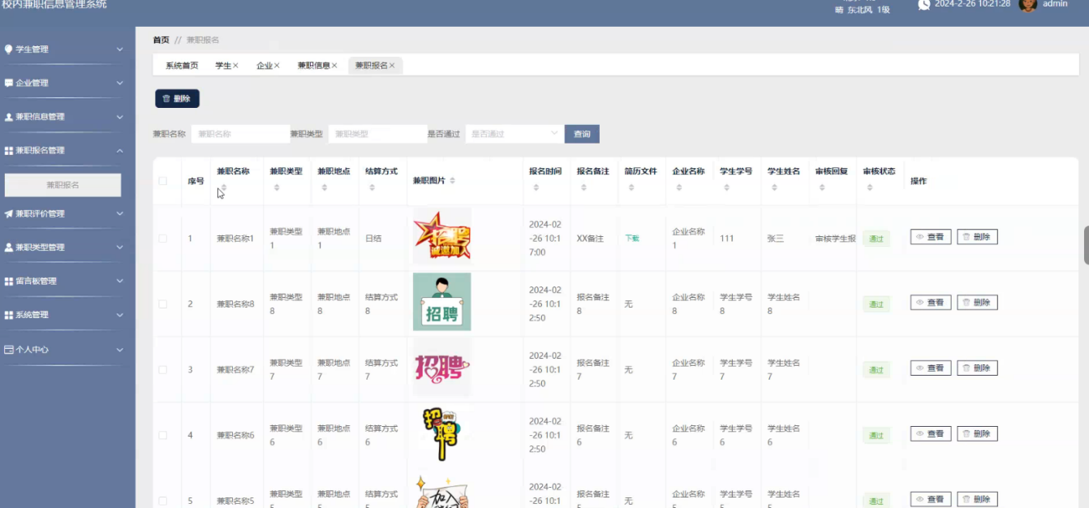
Task: Close the 企业 tab with its X
Action: pyautogui.click(x=277, y=66)
